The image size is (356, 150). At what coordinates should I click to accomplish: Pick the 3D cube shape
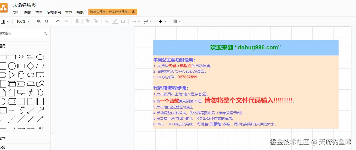click(12, 84)
